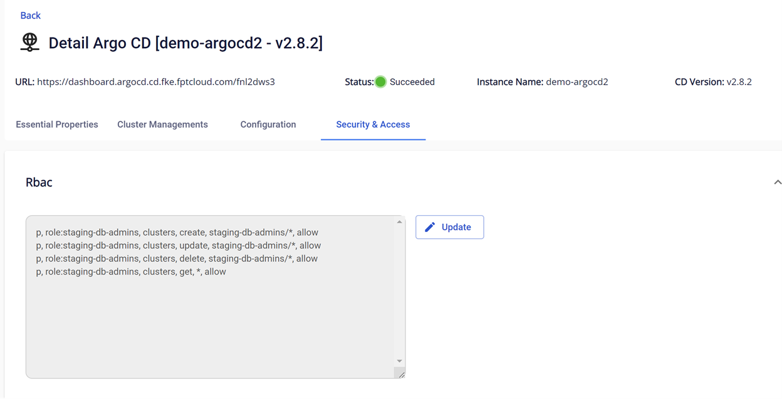This screenshot has width=782, height=399.
Task: Click the Back link
Action: tap(30, 16)
